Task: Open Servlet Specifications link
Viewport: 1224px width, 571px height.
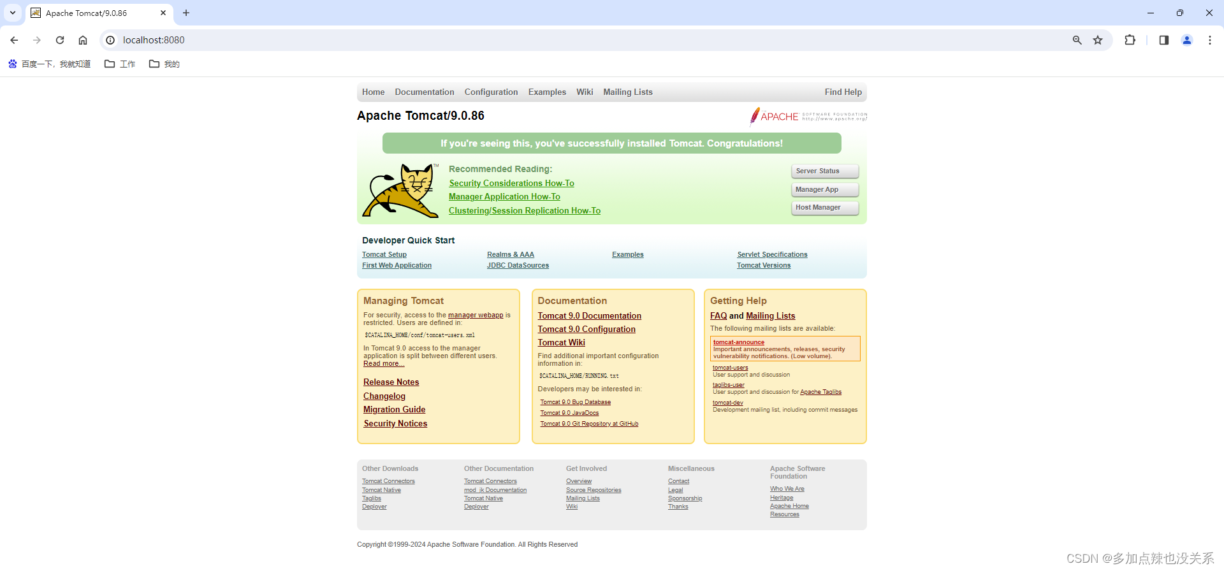Action: [x=772, y=254]
